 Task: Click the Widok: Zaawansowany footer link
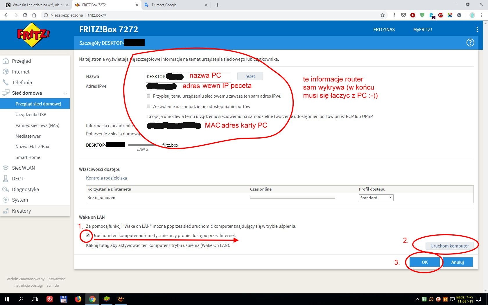tap(26, 279)
